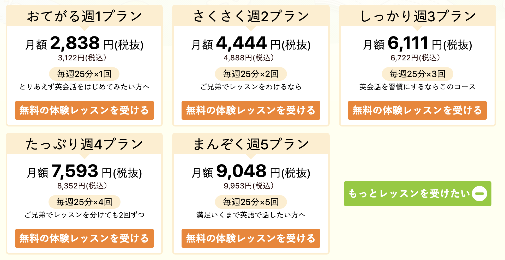
Task: Click the 毎週25分×4回 badge
Action: [85, 202]
